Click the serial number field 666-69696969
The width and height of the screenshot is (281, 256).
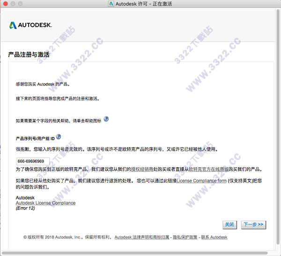[33, 161]
